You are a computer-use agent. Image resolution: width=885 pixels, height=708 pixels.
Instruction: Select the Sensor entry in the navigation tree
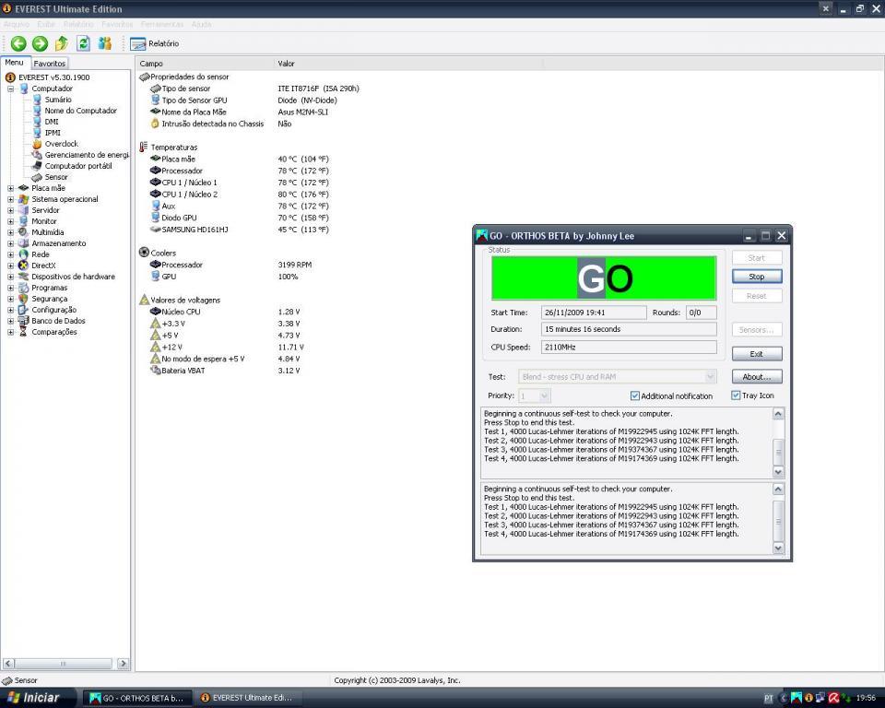pyautogui.click(x=56, y=177)
